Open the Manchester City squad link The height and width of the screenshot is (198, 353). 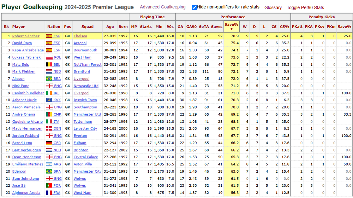pos(87,171)
